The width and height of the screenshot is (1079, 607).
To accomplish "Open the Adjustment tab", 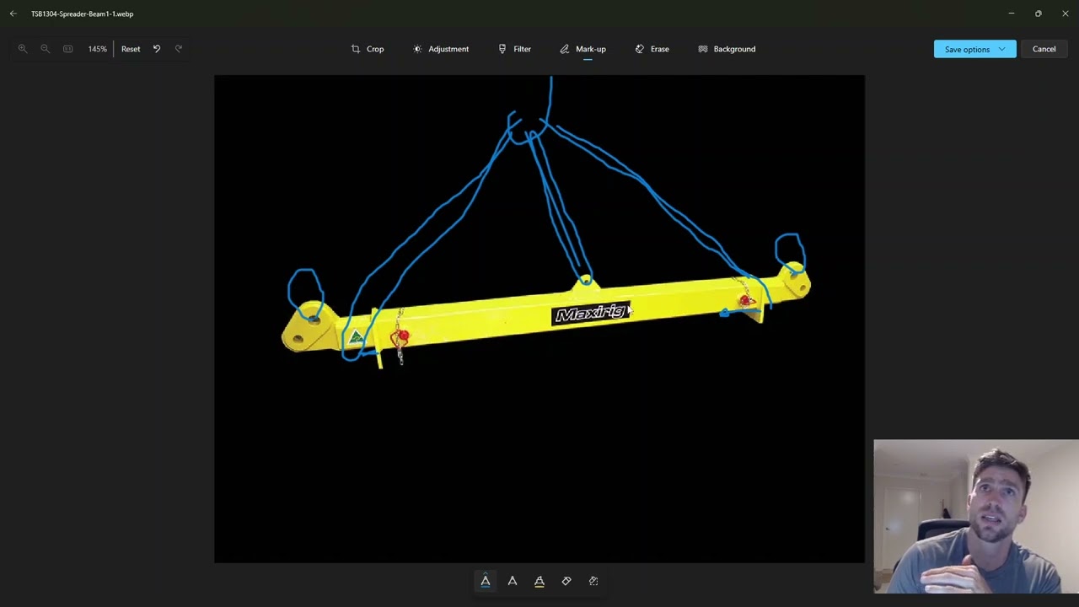I will (x=441, y=49).
